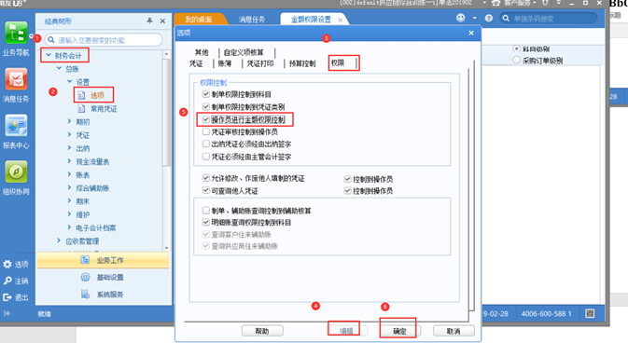Open the 消息任务 mail icon in sidebar
Screen dimensions: 628x343
16,79
